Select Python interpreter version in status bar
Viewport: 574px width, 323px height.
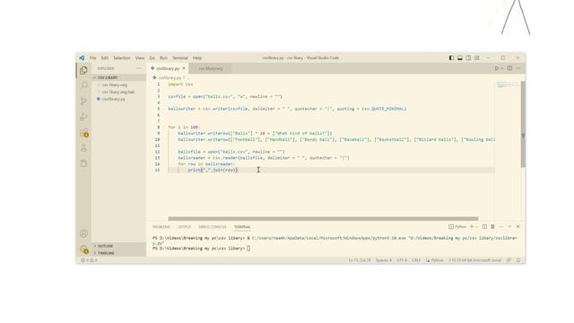point(474,260)
